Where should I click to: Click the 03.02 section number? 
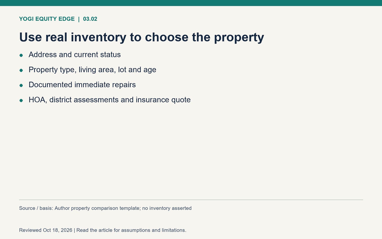(90, 19)
